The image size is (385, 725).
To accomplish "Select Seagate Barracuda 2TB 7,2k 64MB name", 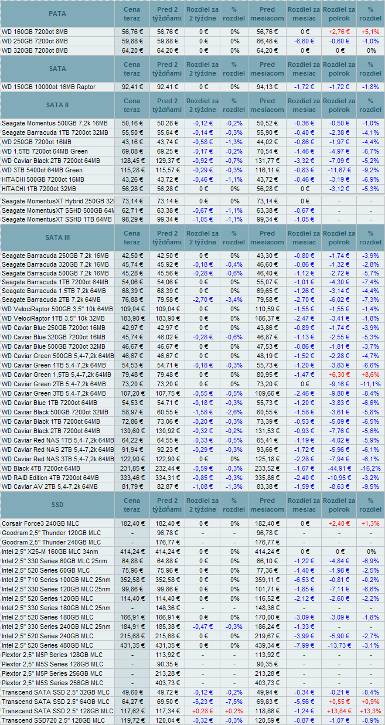I will tap(53, 300).
